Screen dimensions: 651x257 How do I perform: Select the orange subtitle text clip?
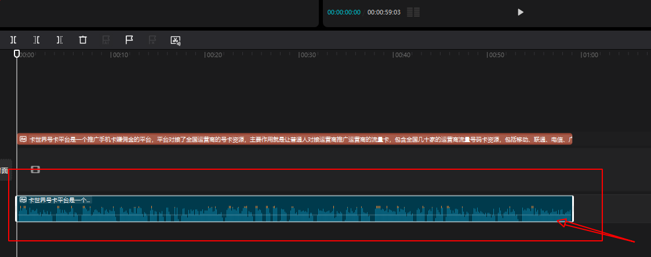[295, 139]
